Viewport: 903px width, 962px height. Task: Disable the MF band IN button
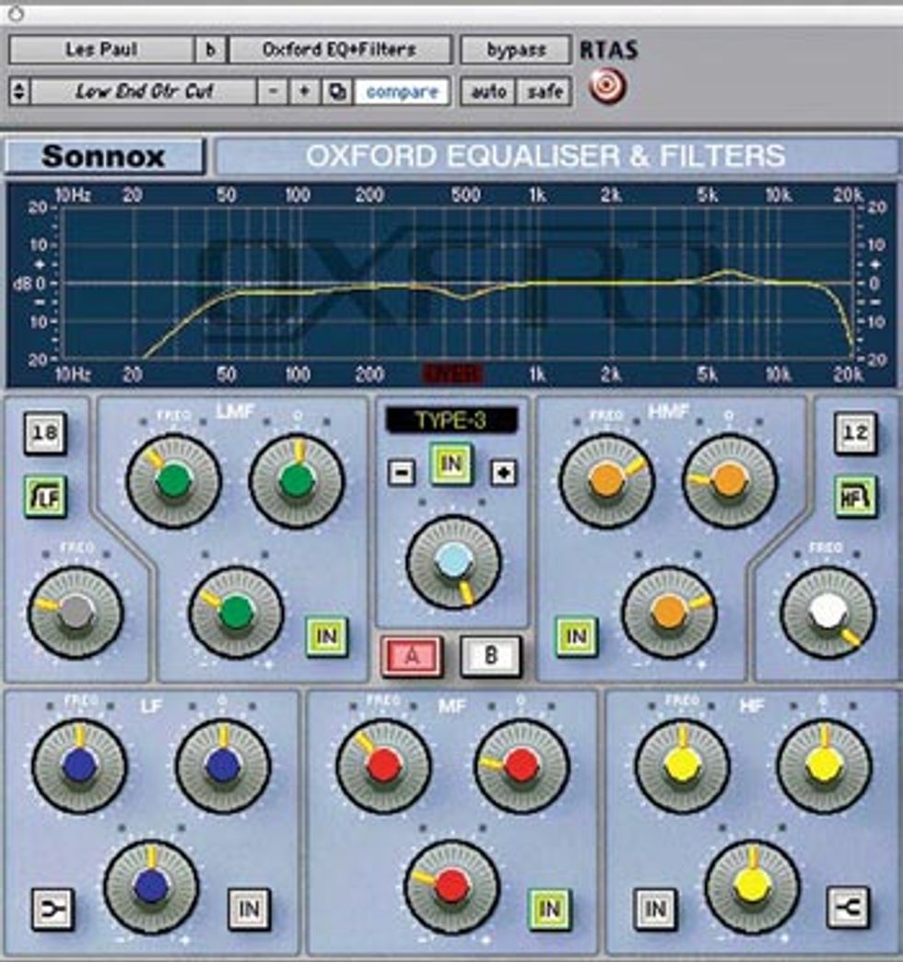549,909
